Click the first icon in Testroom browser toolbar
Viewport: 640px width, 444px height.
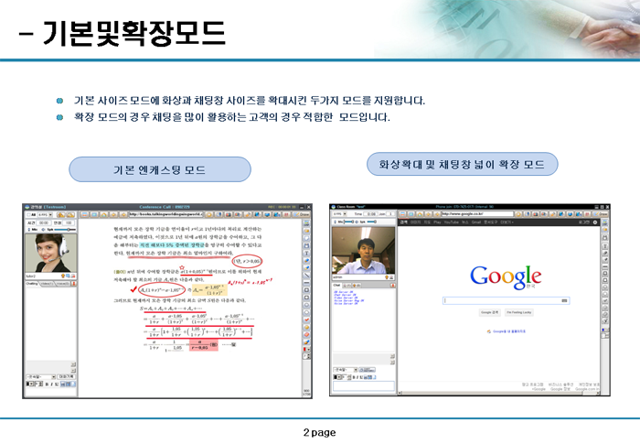pos(84,214)
